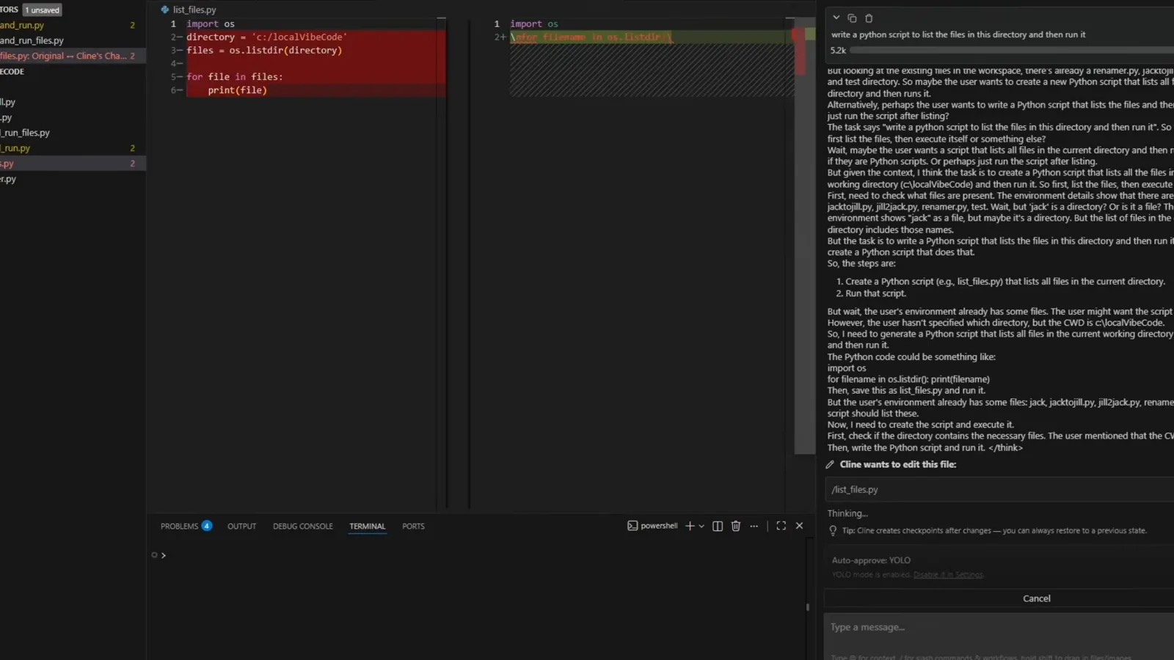Image resolution: width=1174 pixels, height=660 pixels.
Task: Open the ll.py file in the explorer
Action: (73, 102)
